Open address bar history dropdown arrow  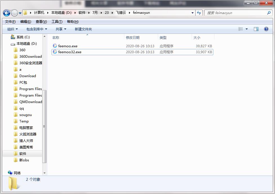192,13
